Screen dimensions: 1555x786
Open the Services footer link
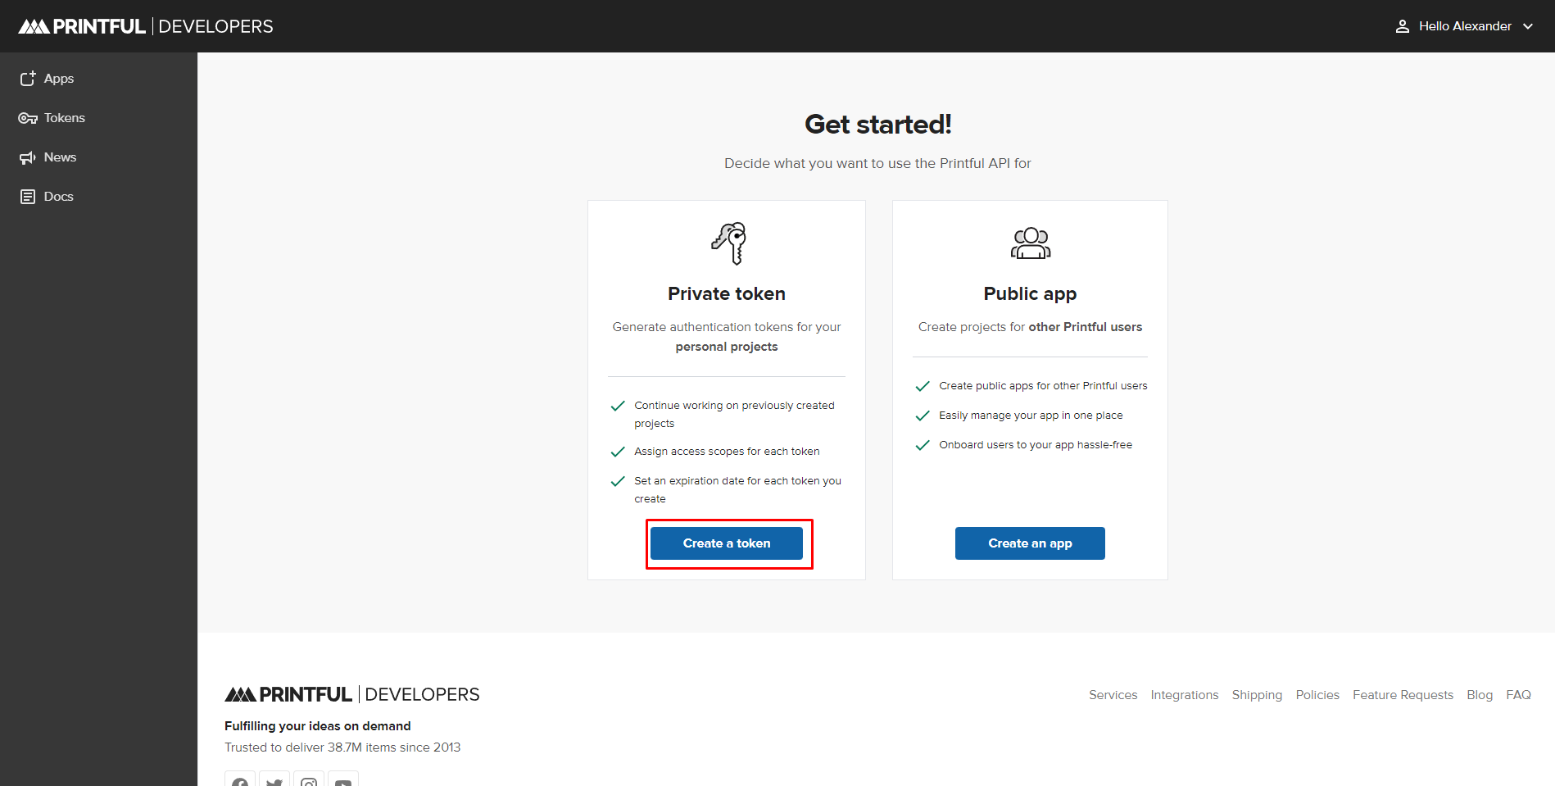pos(1113,695)
